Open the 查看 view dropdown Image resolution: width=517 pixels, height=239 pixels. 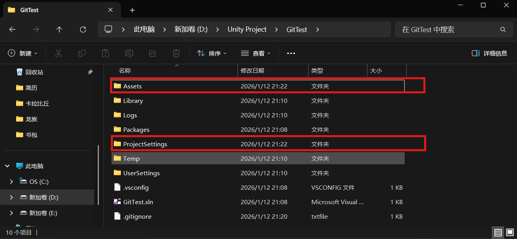tap(256, 53)
